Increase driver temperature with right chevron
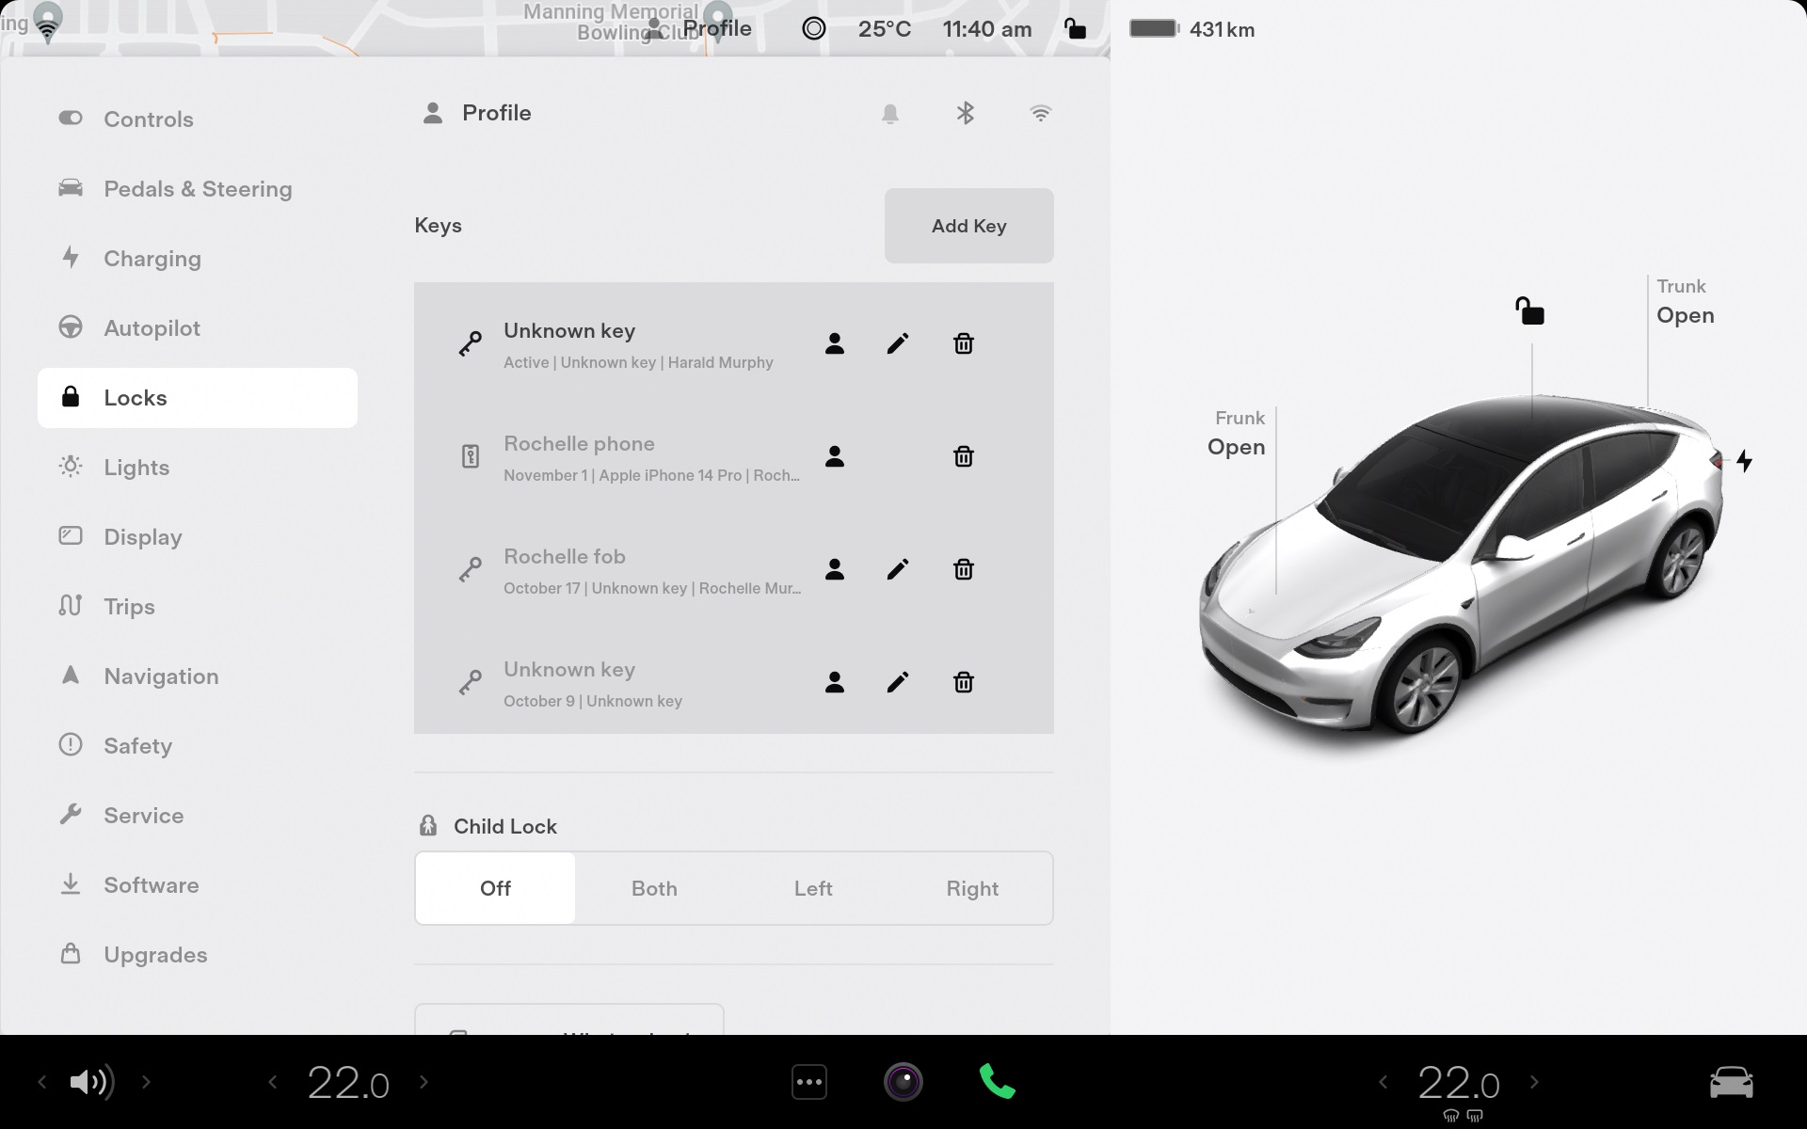This screenshot has height=1129, width=1807. [x=424, y=1082]
